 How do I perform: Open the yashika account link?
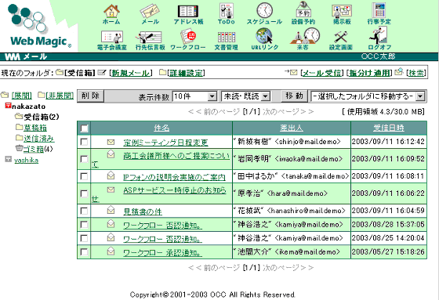27,160
